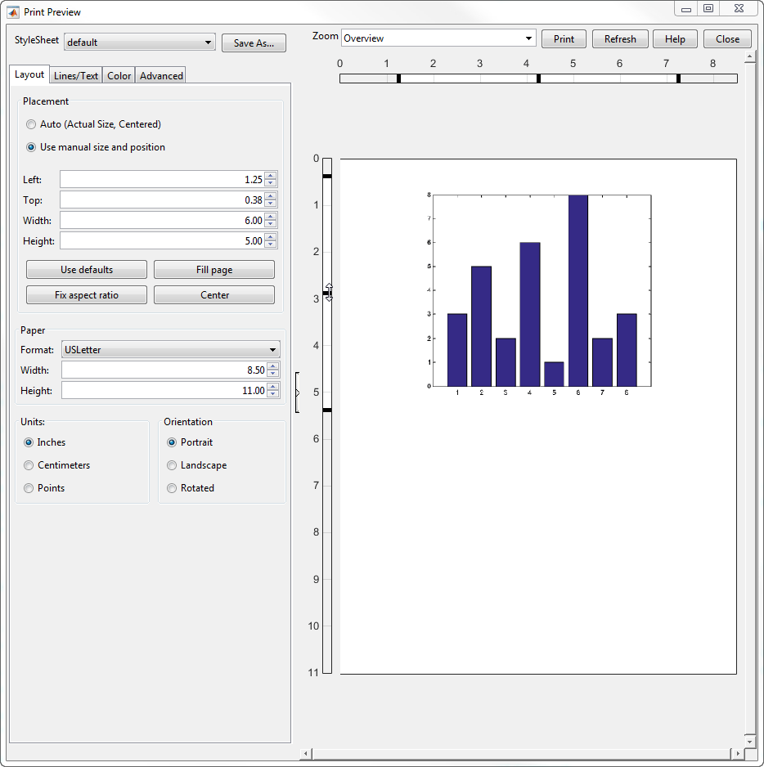Screen dimensions: 764x767
Task: Click the horizontal scrollbar's right arrow
Action: (738, 753)
